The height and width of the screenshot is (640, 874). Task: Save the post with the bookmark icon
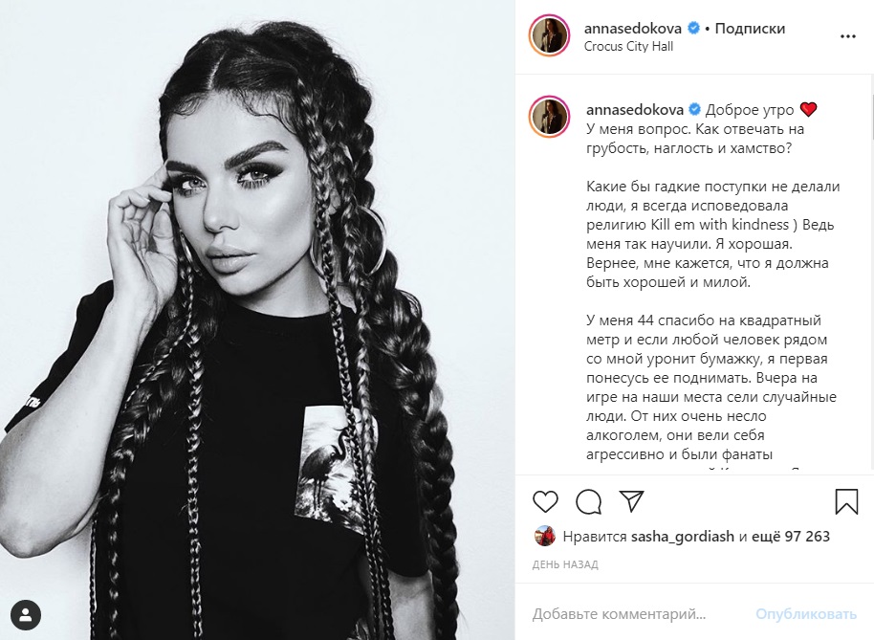(846, 501)
